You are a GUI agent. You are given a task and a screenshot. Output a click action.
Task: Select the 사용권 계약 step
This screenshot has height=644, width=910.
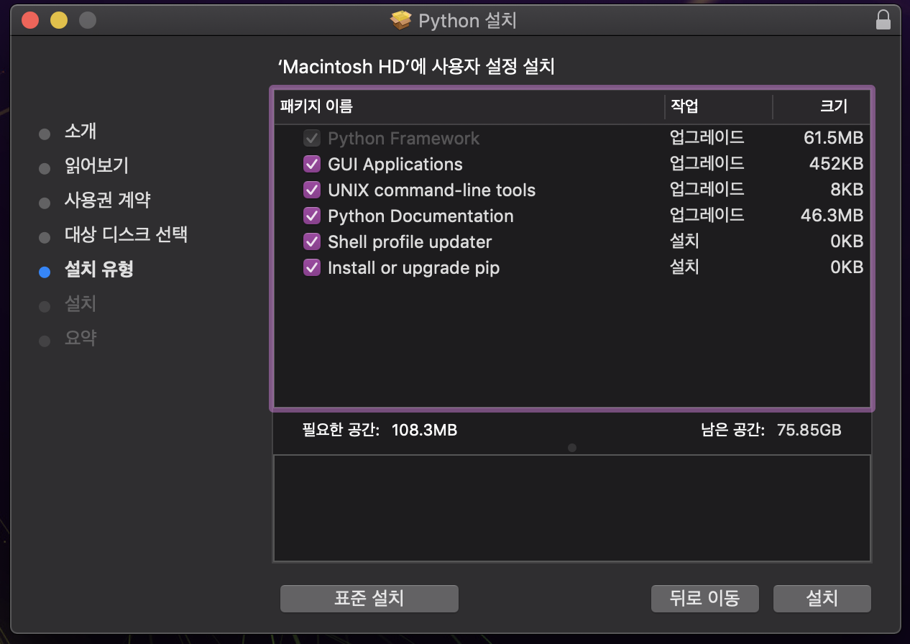(107, 201)
